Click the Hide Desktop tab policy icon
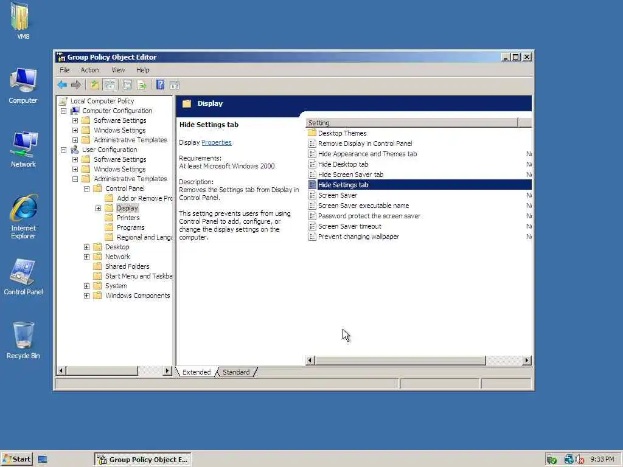 (312, 164)
